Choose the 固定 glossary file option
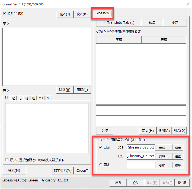 point(101,165)
